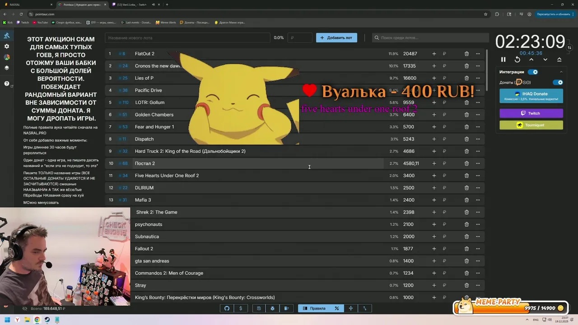This screenshot has width=578, height=325.
Task: Click the clear-all lots trash toolbar icon
Action: coord(287,308)
